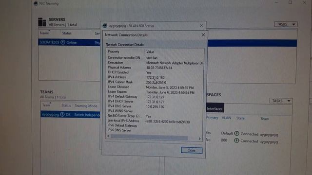
Task: Sort teams by Team column header
Action: [46, 105]
